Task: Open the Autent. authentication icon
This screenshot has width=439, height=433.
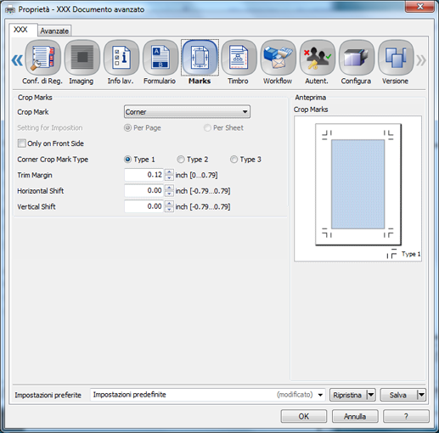Action: pyautogui.click(x=318, y=58)
